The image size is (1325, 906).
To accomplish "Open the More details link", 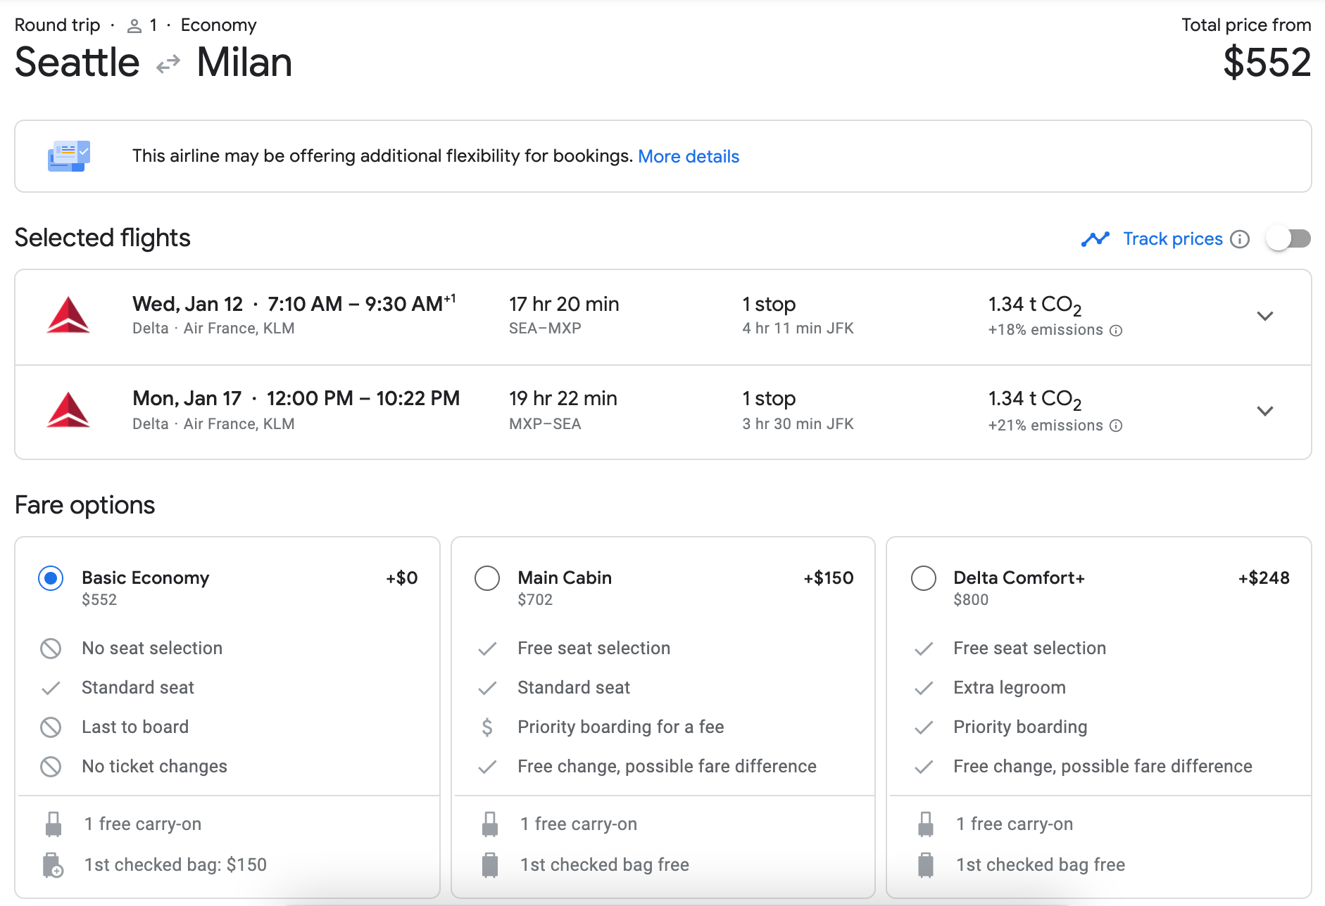I will tap(688, 156).
